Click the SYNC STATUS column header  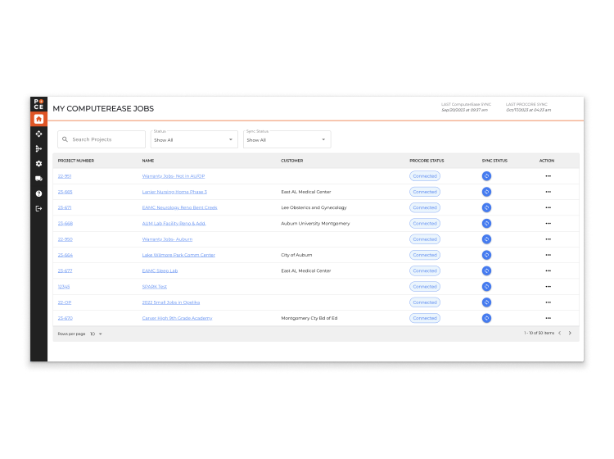(x=494, y=161)
